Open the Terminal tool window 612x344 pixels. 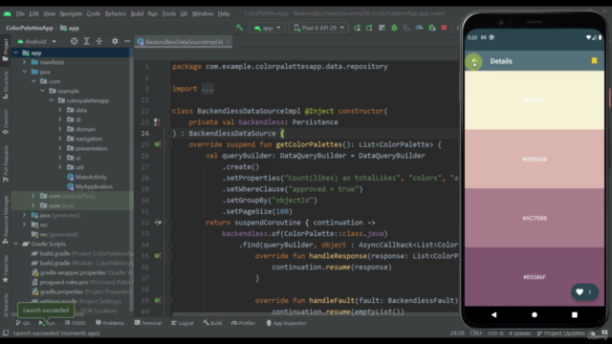point(148,323)
